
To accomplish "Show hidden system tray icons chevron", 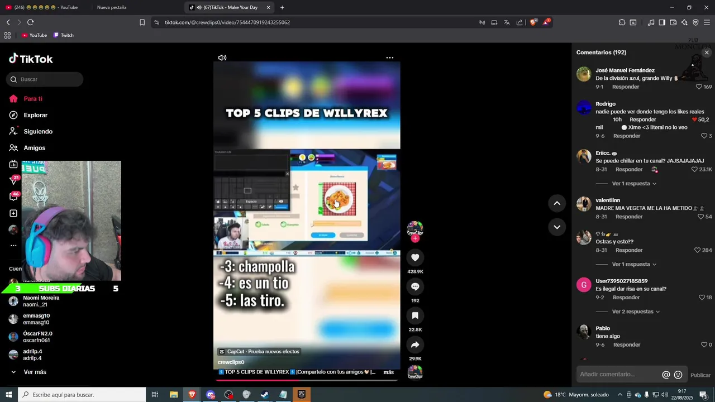I will [x=619, y=395].
